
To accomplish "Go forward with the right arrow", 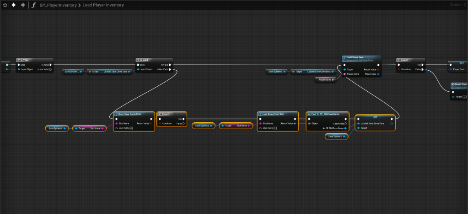I will 23,5.
